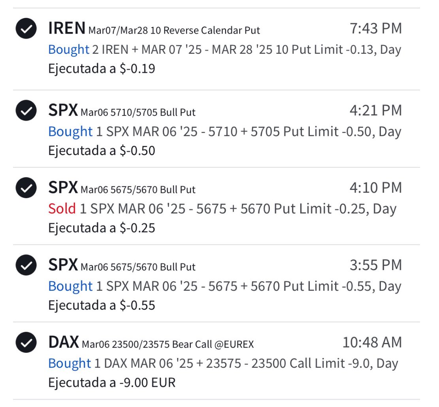Open the SPX ticker in the 4:10 PM order

click(63, 187)
